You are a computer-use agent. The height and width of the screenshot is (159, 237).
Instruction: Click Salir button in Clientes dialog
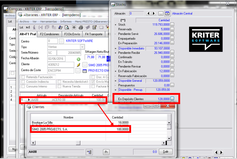click(166, 151)
